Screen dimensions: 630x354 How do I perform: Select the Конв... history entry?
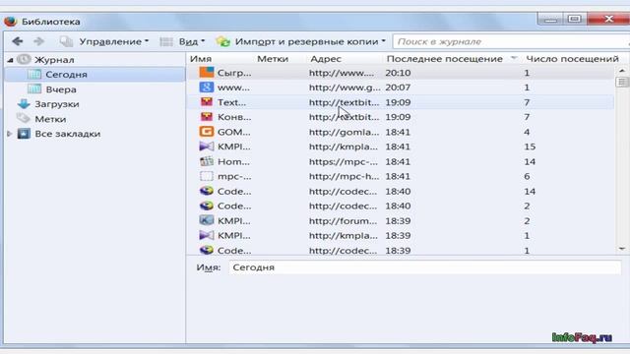(401, 117)
